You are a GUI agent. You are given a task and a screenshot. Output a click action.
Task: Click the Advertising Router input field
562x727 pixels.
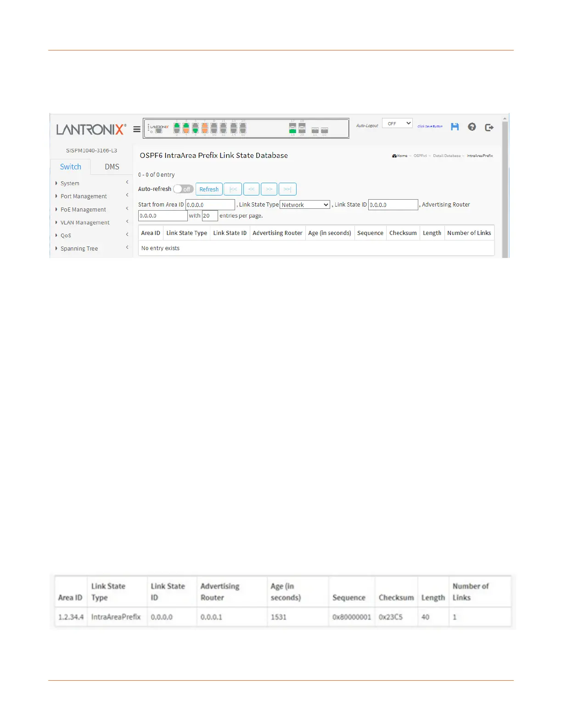pos(163,216)
